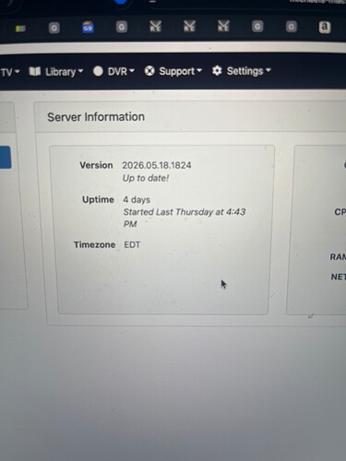Open the blue GD bookmark icon

(x=88, y=28)
